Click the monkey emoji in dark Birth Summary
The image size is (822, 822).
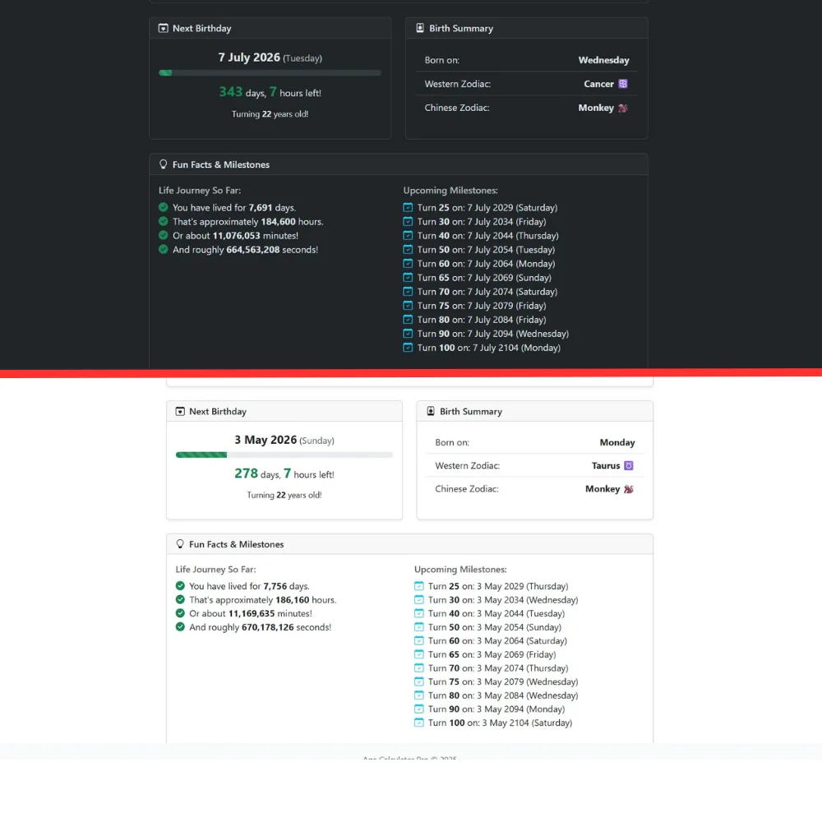click(623, 108)
